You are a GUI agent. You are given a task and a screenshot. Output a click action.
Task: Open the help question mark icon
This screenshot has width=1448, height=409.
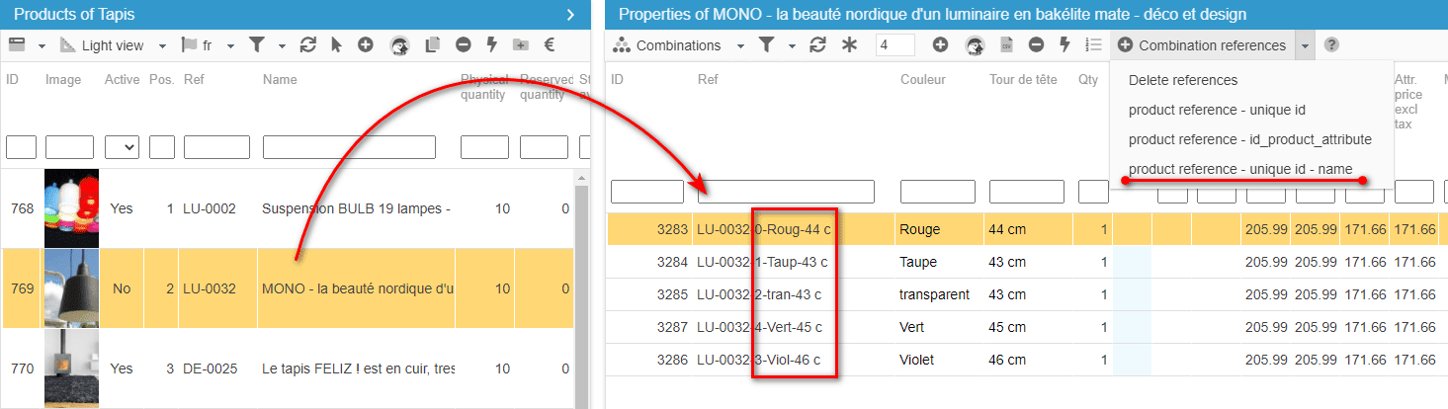click(x=1332, y=45)
